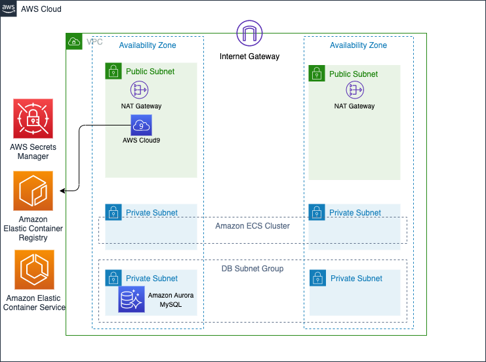Click lock icon of Public Subnet without Cloud9

pyautogui.click(x=317, y=74)
